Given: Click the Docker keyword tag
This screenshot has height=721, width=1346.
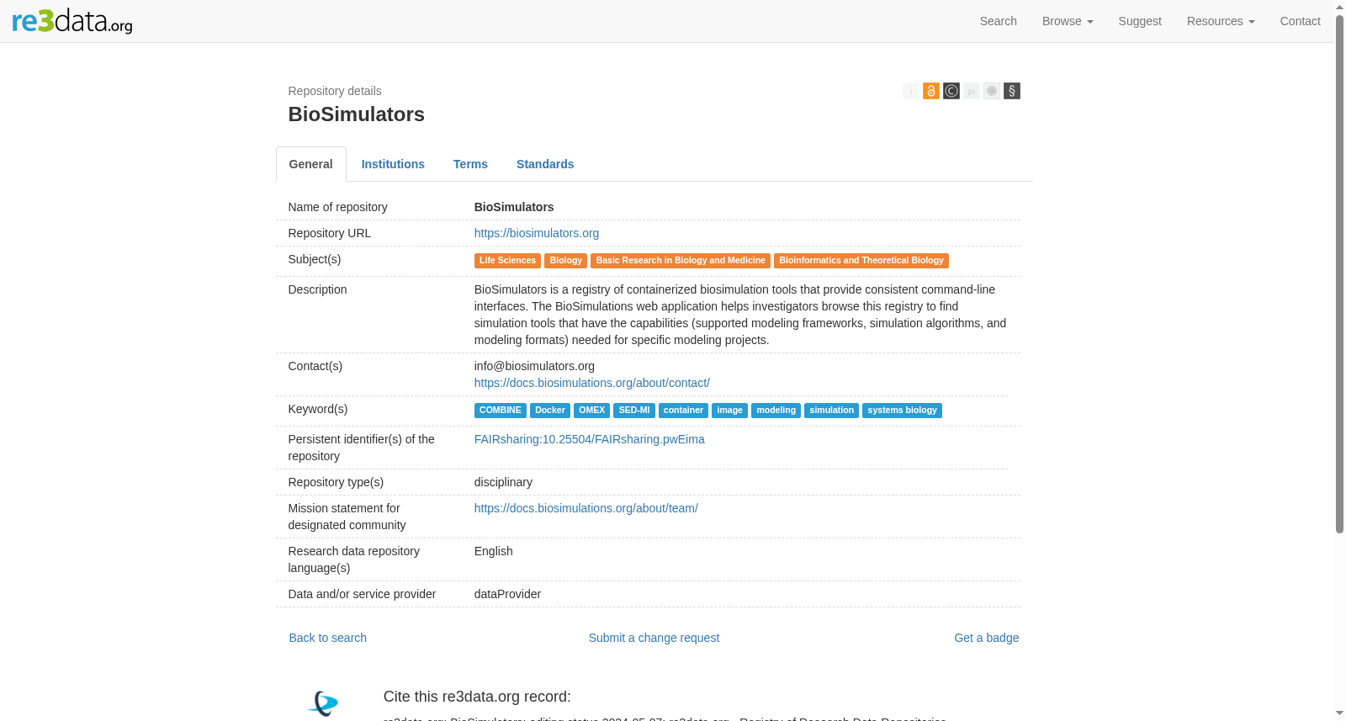Looking at the screenshot, I should point(550,411).
